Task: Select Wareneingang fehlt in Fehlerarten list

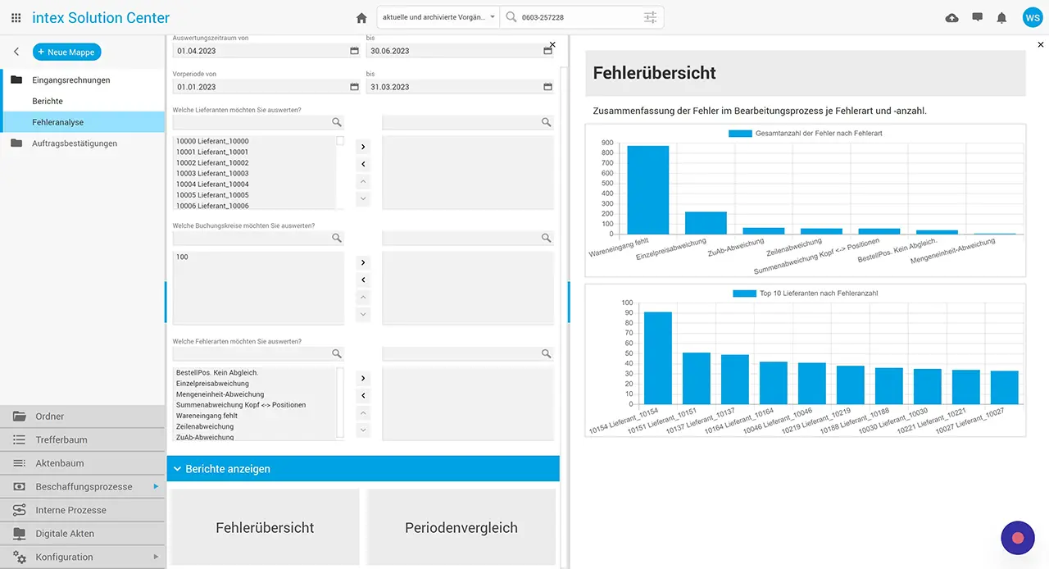Action: 207,416
